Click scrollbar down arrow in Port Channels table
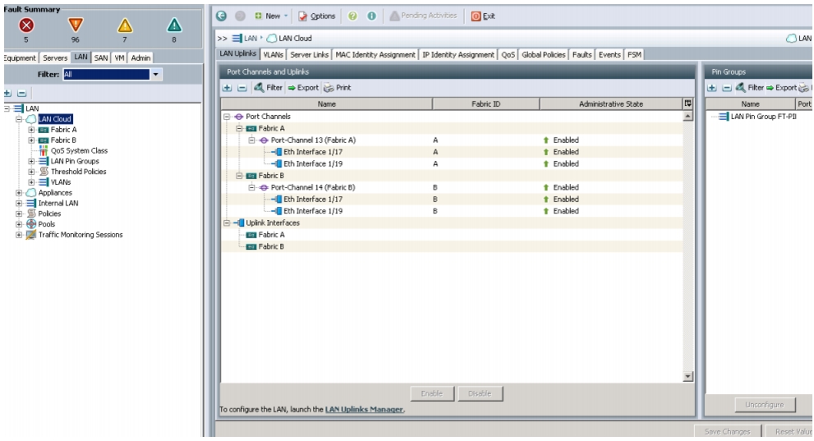The height and width of the screenshot is (441, 814). click(x=688, y=377)
